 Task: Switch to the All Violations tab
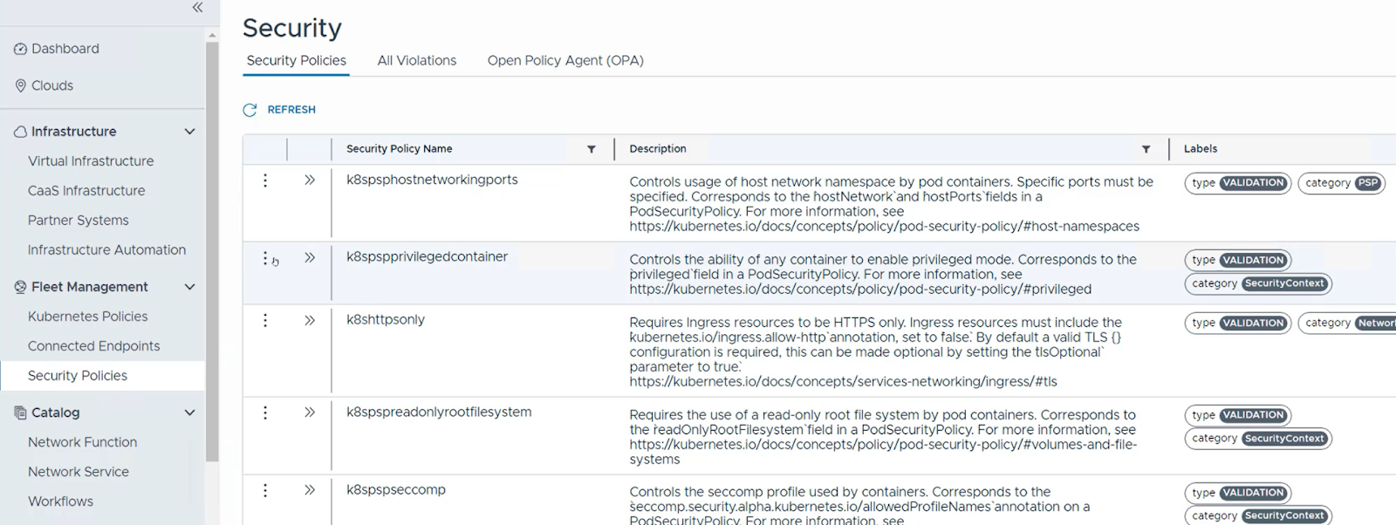pyautogui.click(x=416, y=60)
